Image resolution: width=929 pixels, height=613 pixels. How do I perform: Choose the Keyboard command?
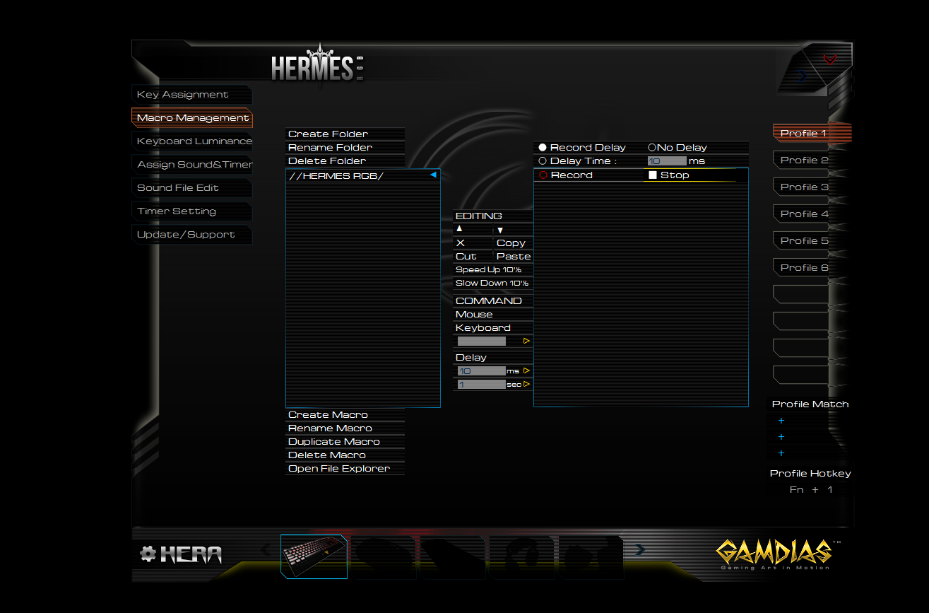(x=493, y=327)
